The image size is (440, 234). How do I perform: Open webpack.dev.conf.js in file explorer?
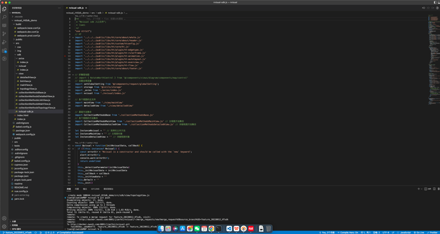pos(28,32)
